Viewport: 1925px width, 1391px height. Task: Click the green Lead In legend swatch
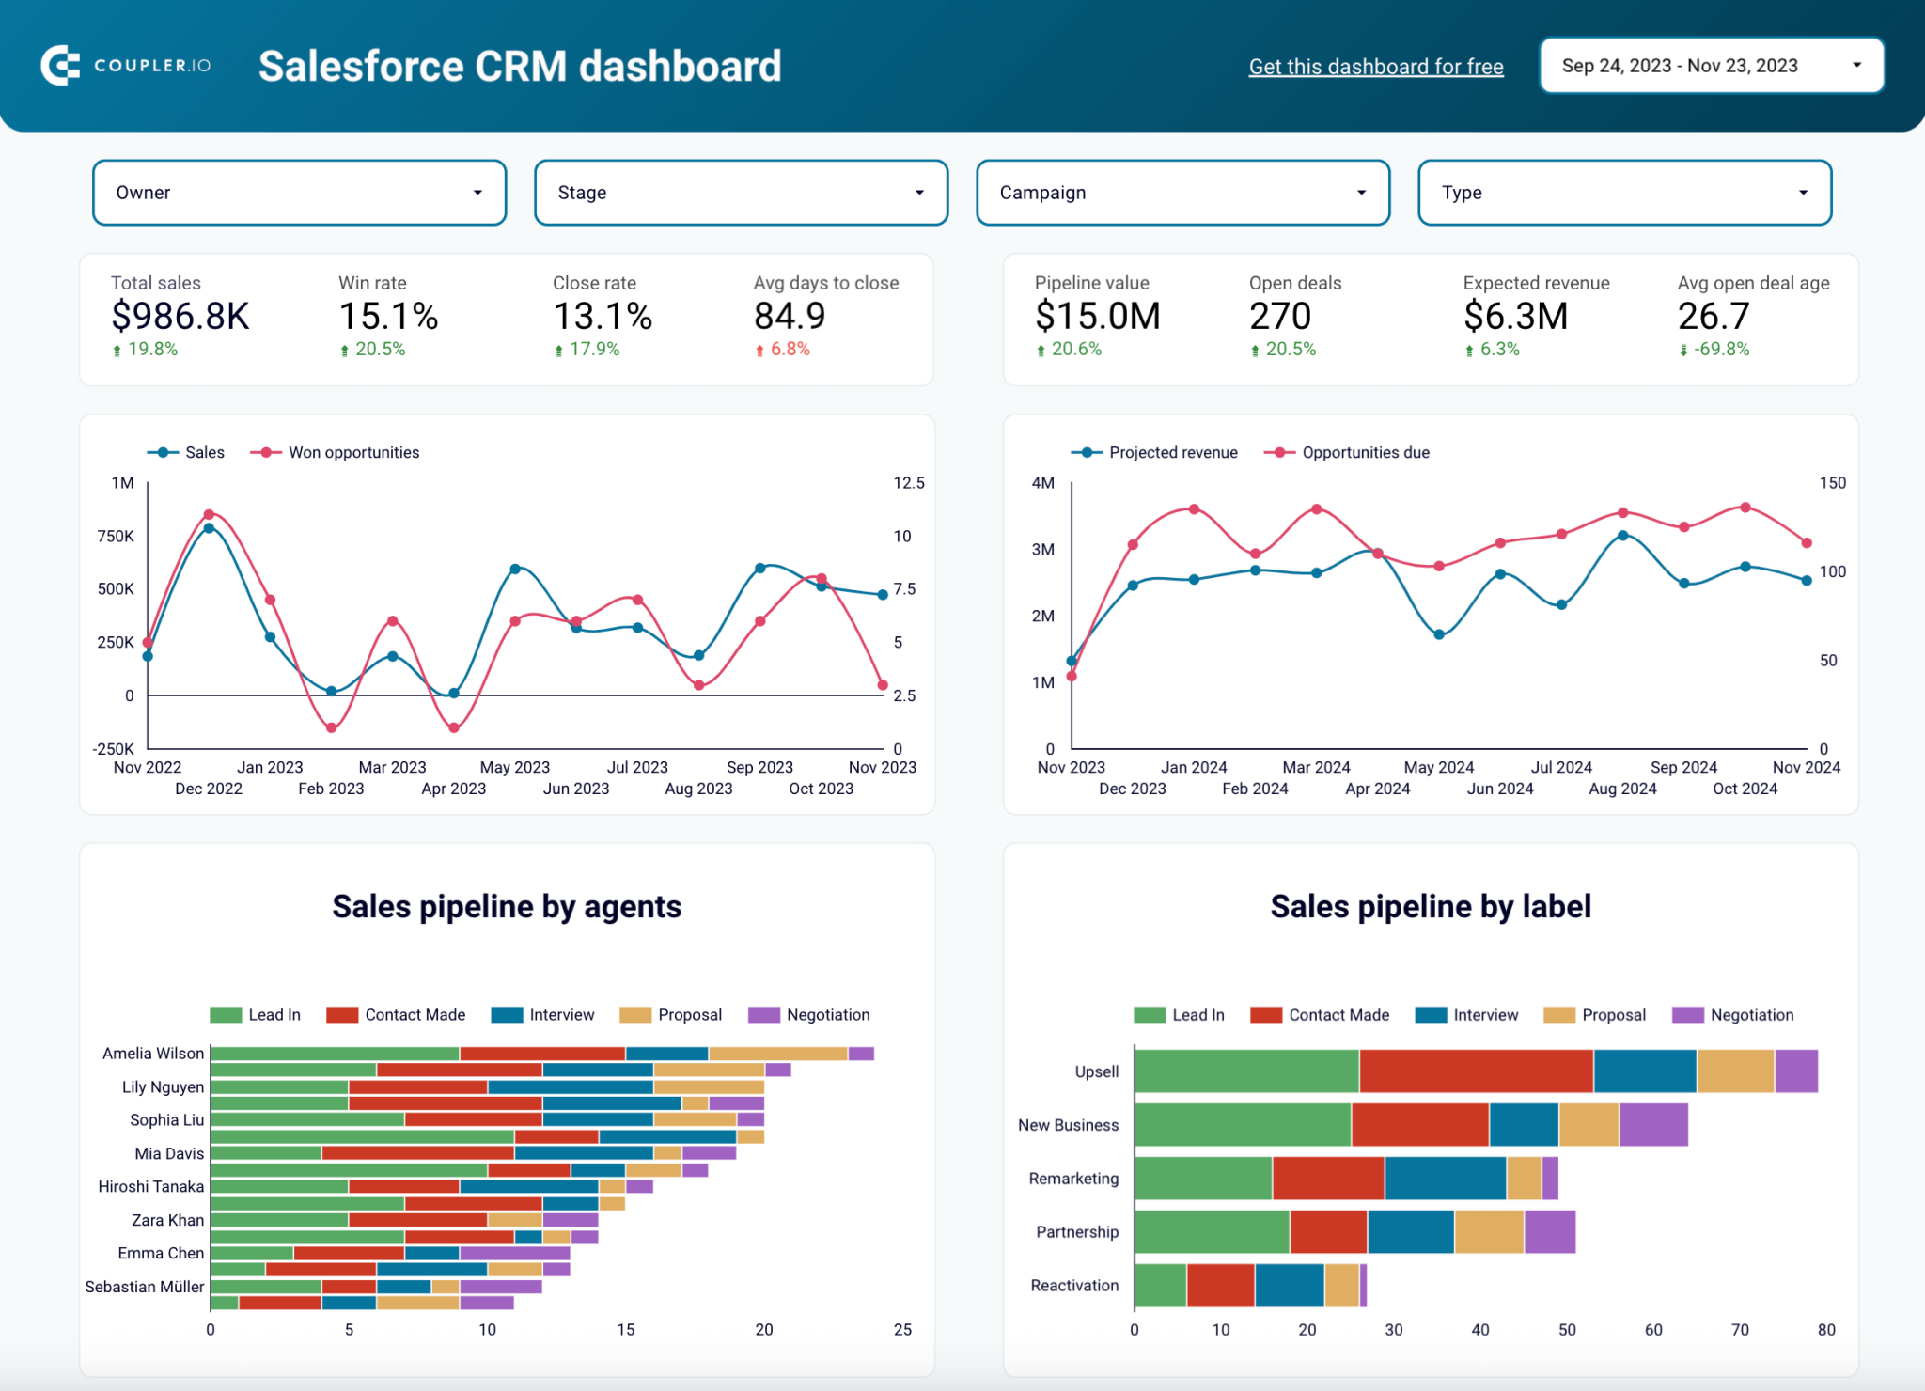point(225,1014)
